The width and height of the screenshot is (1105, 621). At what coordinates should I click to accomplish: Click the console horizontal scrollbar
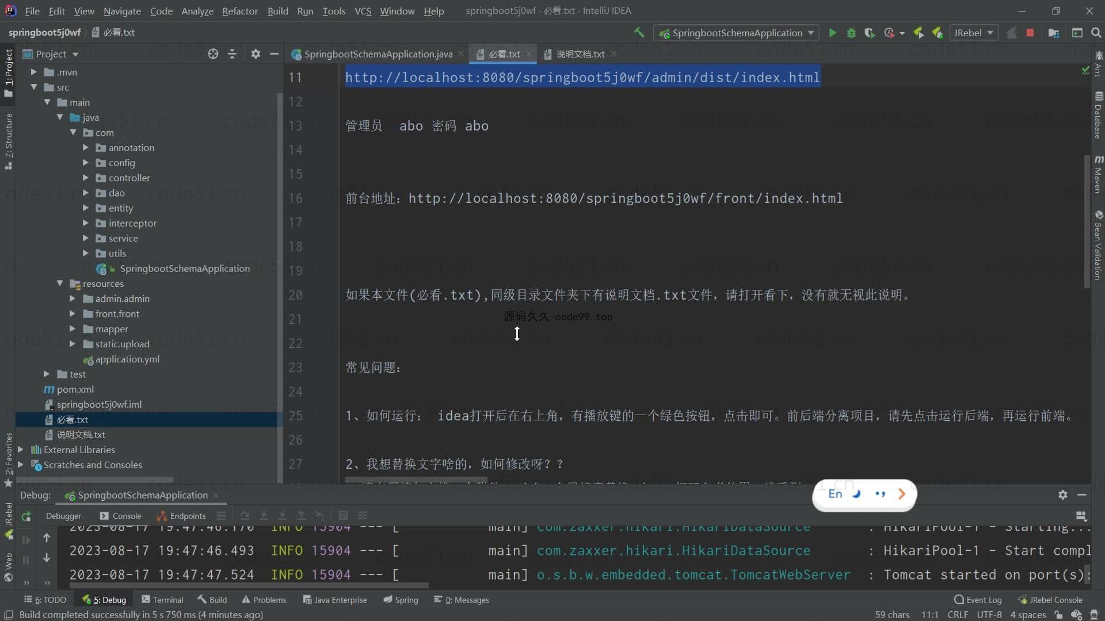point(249,586)
